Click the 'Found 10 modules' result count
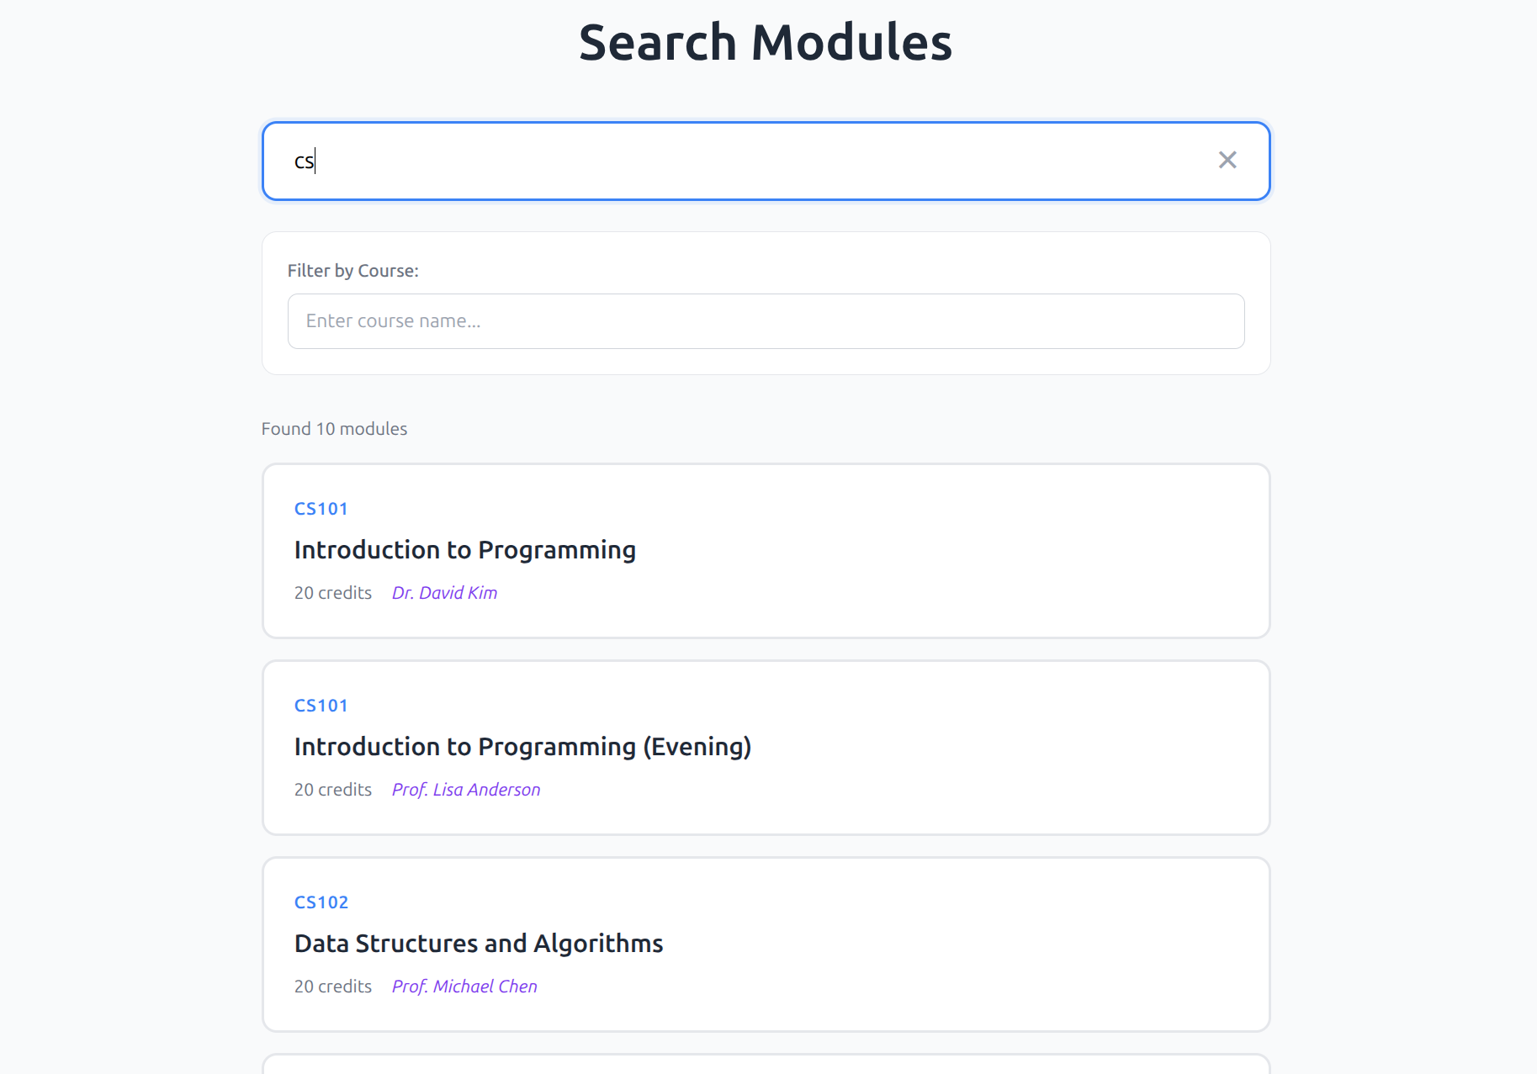Image resolution: width=1537 pixels, height=1074 pixels. tap(334, 429)
